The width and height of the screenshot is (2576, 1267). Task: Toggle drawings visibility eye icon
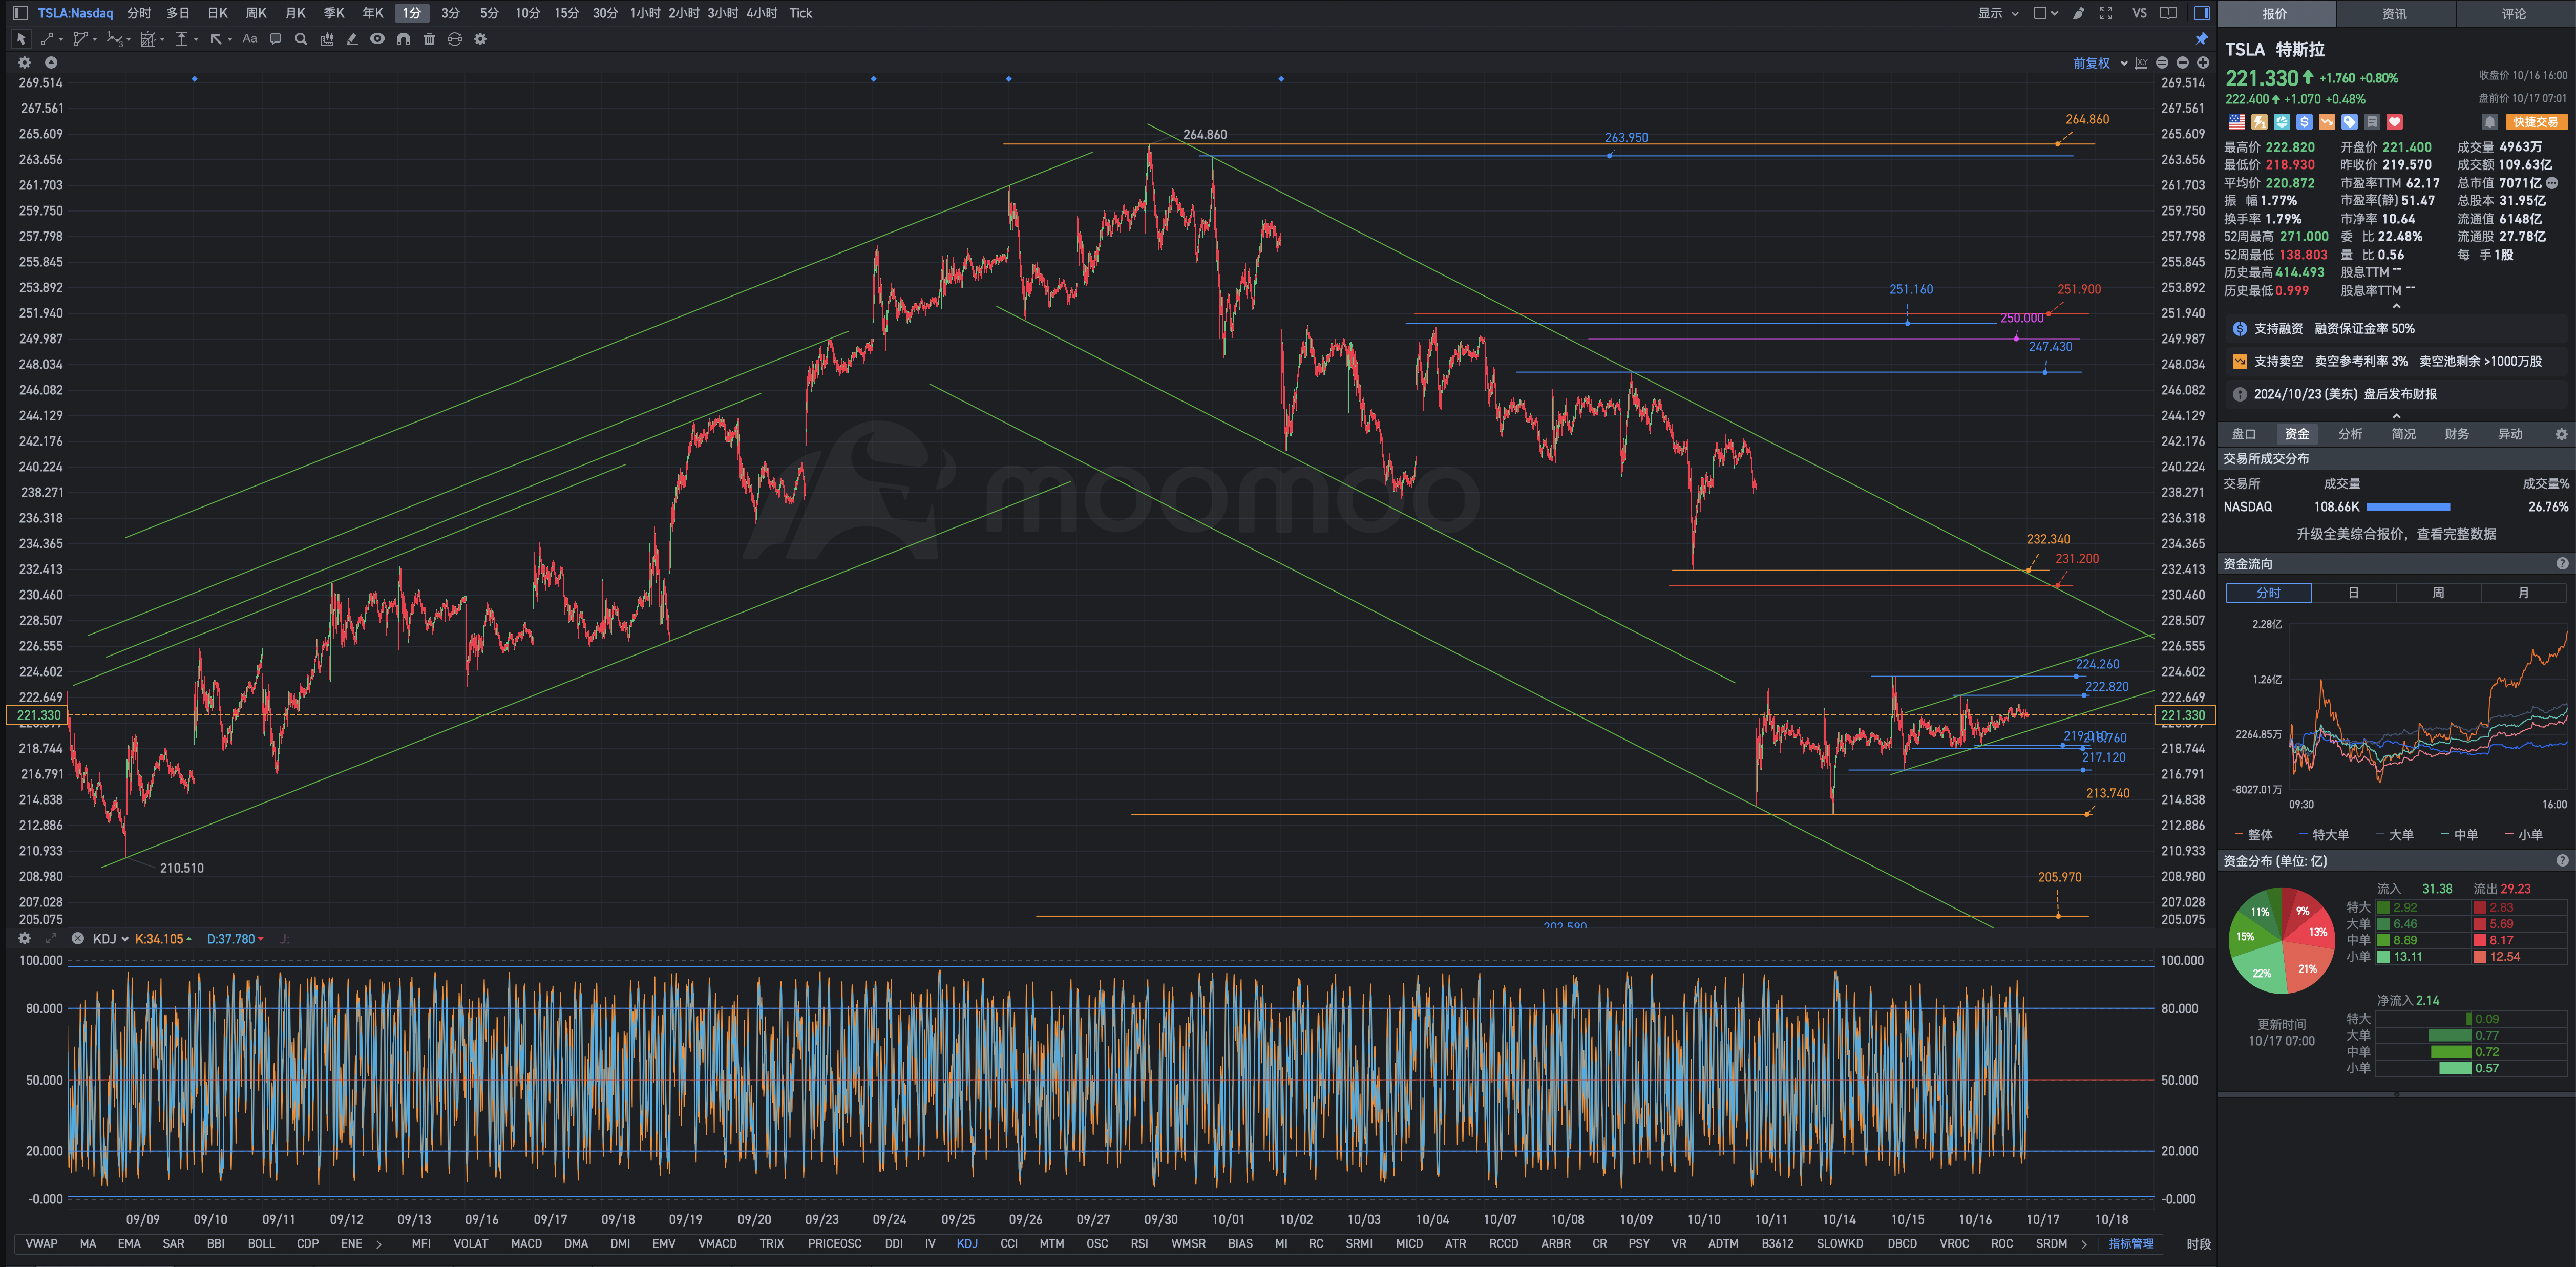(377, 39)
